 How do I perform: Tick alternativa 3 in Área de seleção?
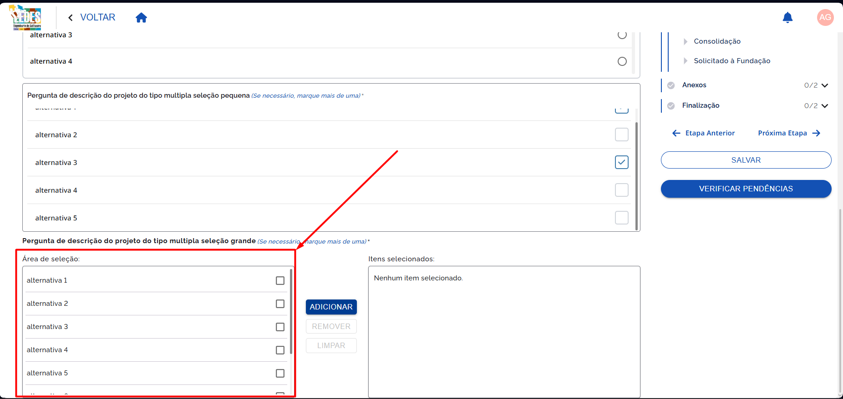point(280,327)
